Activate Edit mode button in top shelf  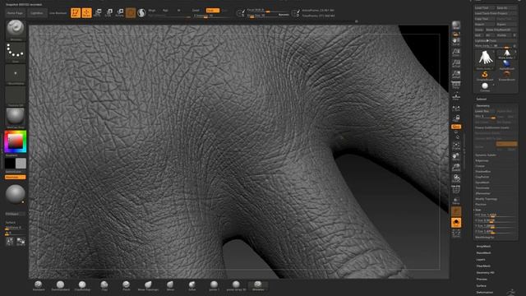pos(76,13)
